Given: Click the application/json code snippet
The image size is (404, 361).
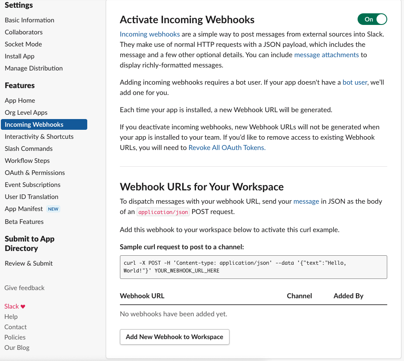Looking at the screenshot, I should click(163, 212).
